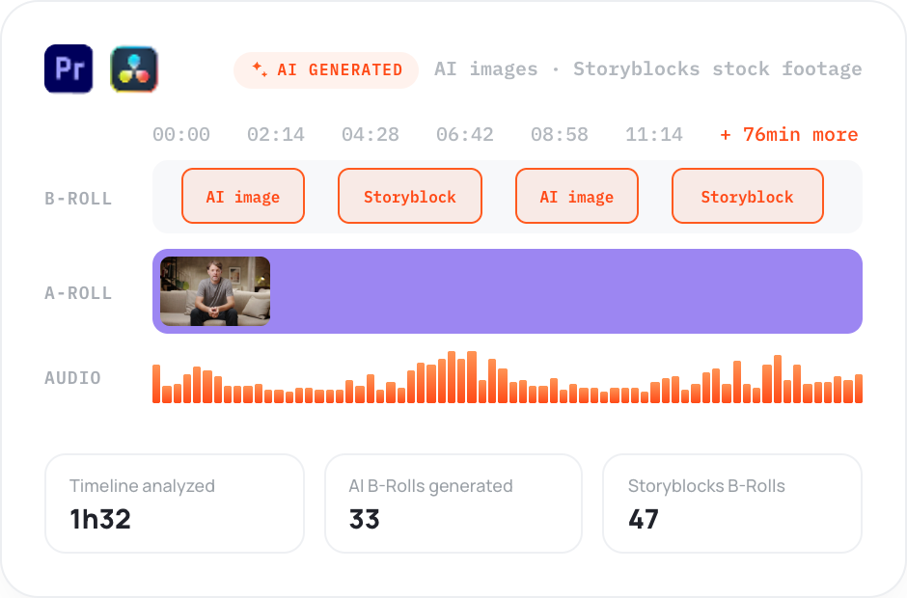
Task: Select the first Storyblock B-roll clip
Action: point(410,196)
